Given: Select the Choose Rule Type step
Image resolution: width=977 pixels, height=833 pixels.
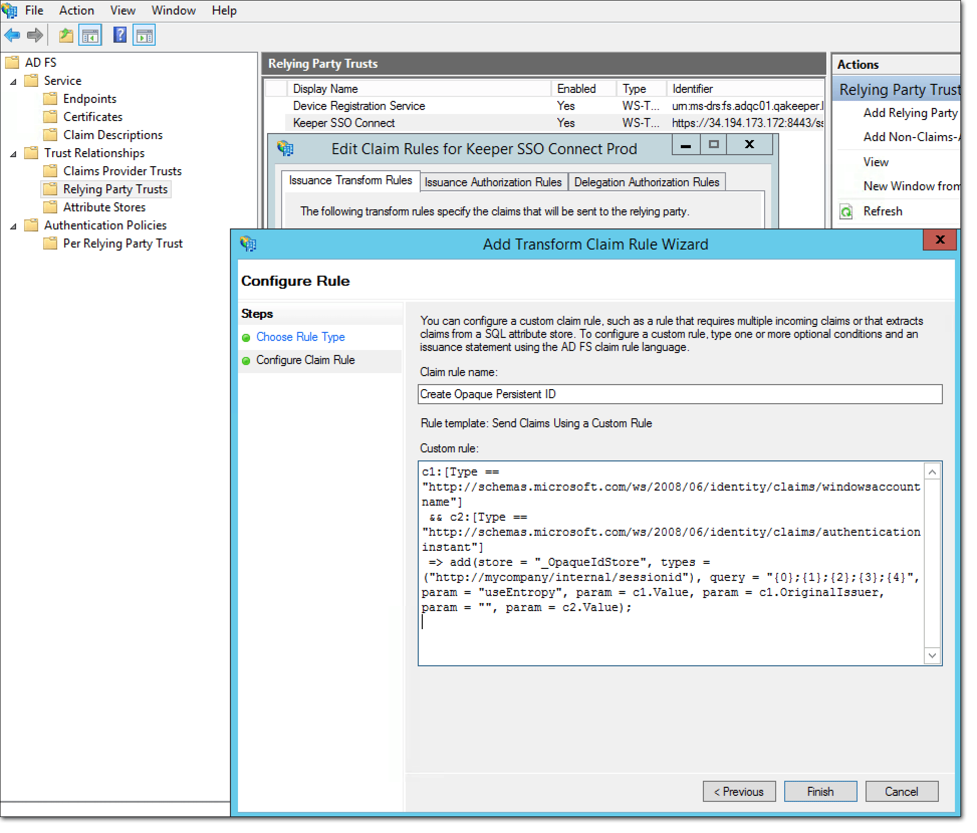Looking at the screenshot, I should [300, 336].
